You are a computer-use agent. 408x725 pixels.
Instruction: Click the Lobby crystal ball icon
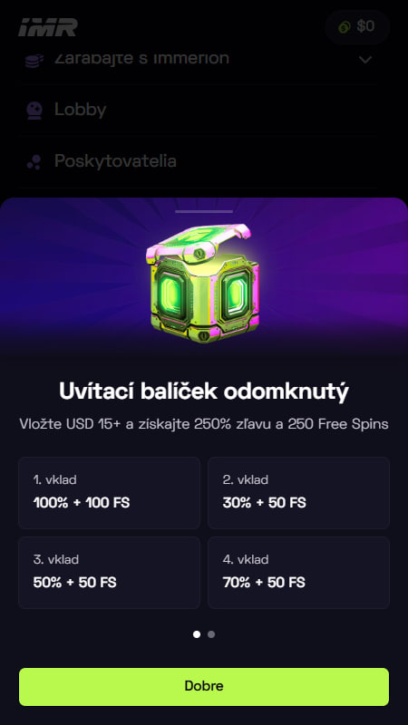coord(34,110)
